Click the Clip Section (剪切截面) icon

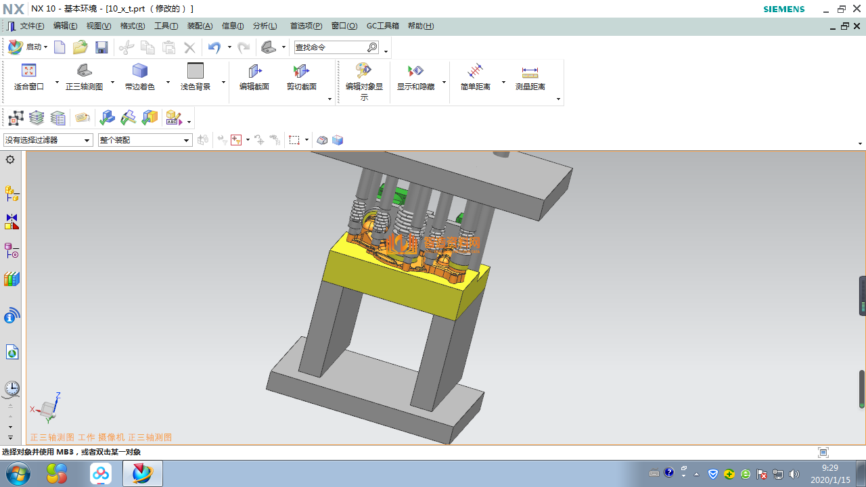coord(301,71)
